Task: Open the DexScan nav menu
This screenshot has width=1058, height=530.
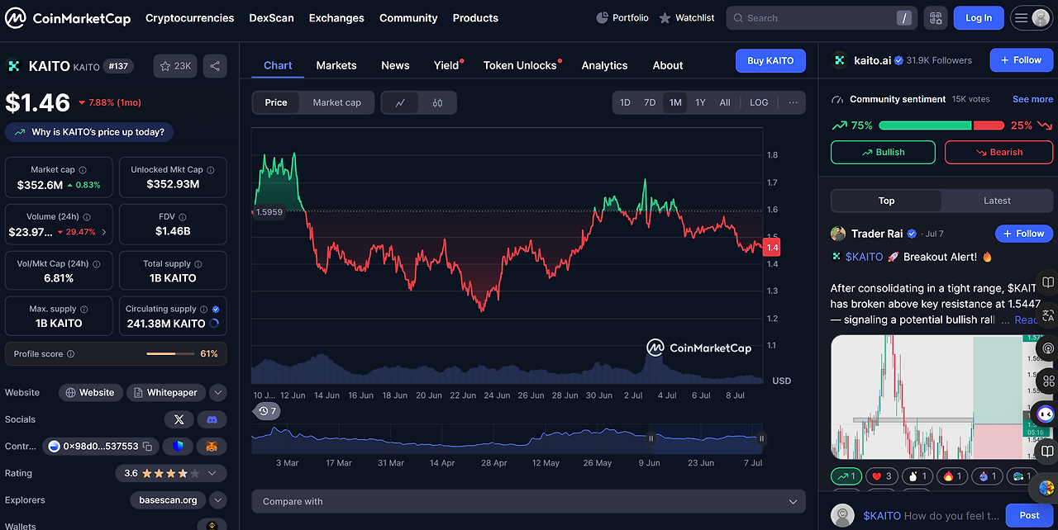Action: tap(271, 17)
